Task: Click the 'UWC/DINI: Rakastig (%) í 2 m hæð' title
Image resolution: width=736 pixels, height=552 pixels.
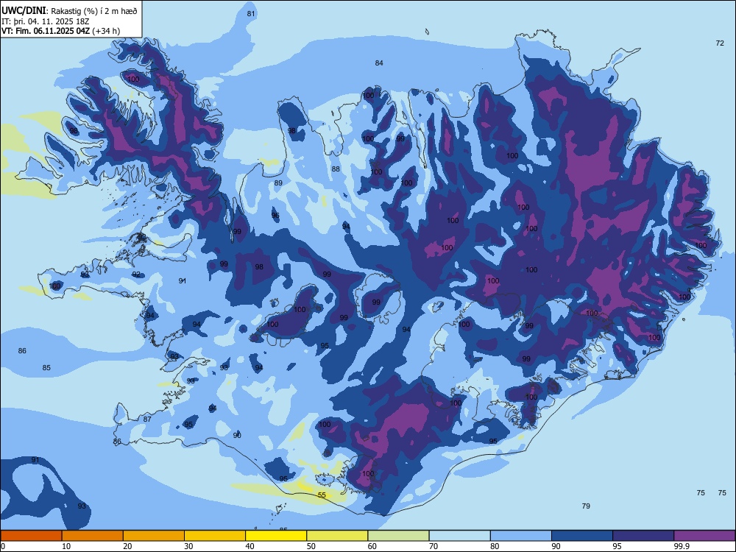Action: point(69,10)
